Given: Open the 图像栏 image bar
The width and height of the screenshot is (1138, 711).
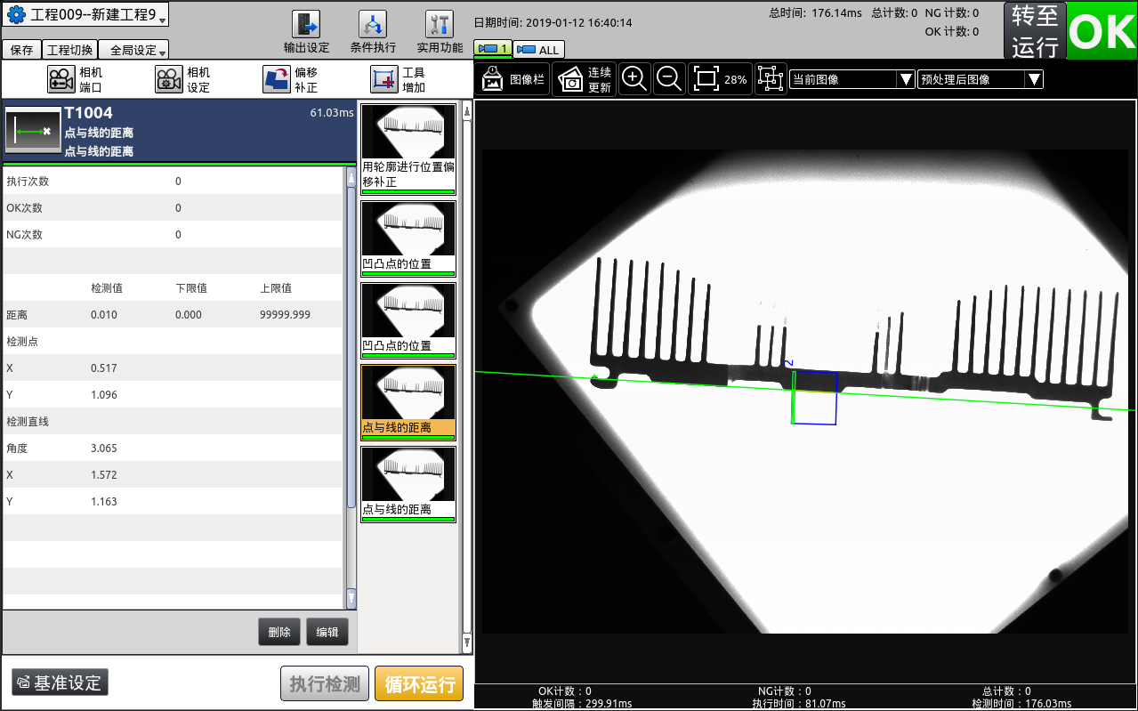Looking at the screenshot, I should [x=513, y=79].
